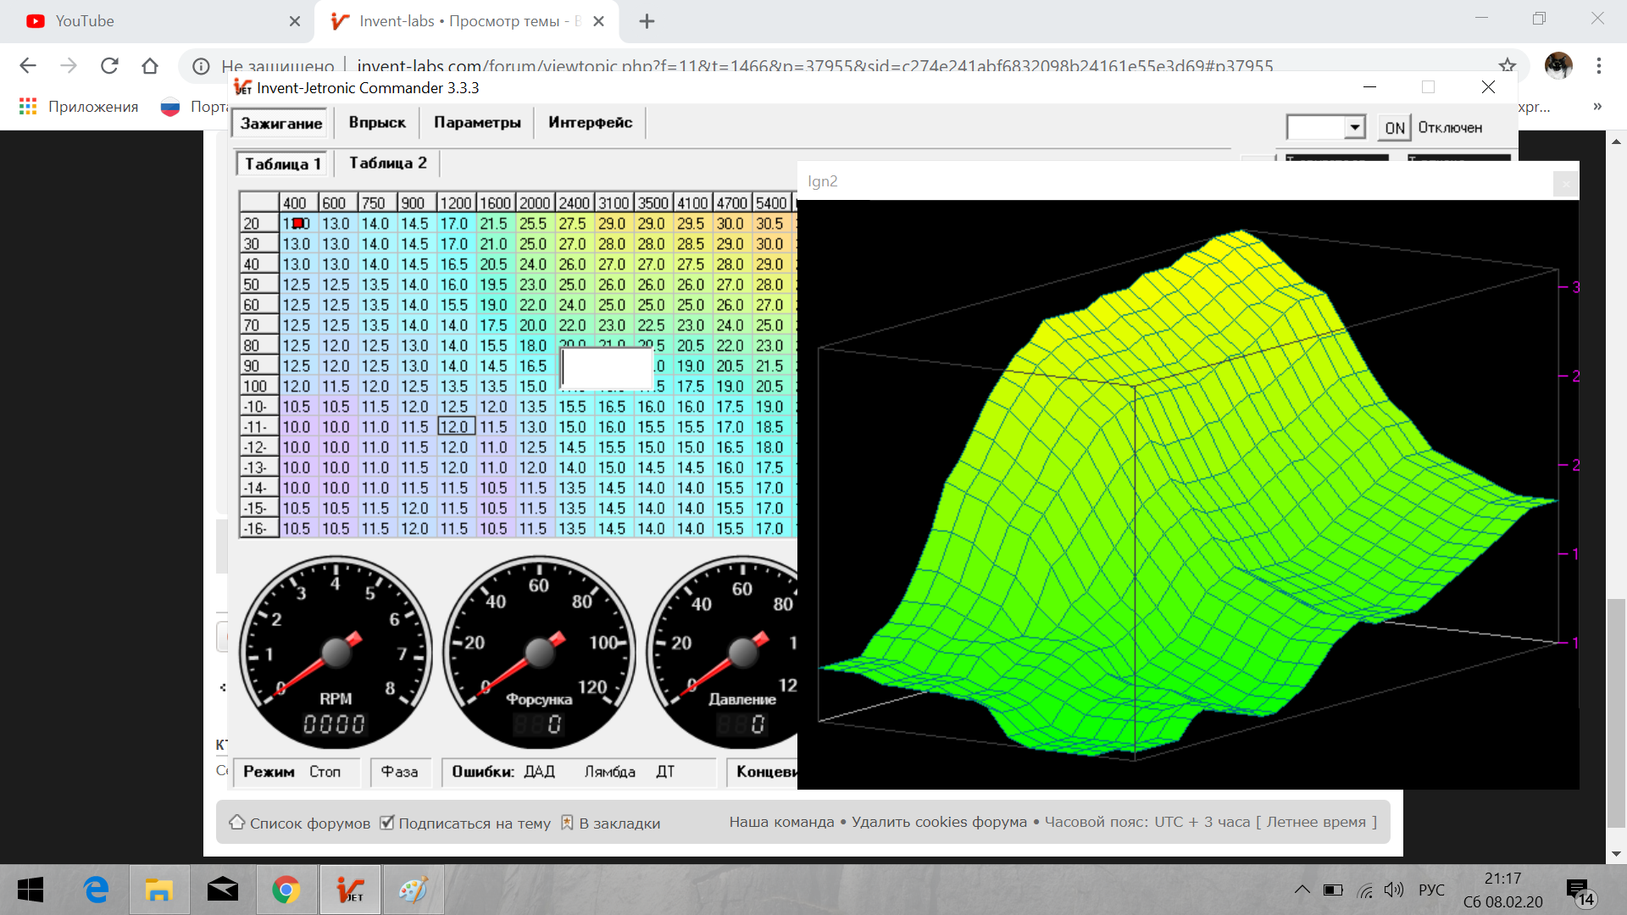The height and width of the screenshot is (915, 1627).
Task: Open the Invent-Jetronic app in the taskbar
Action: click(349, 890)
